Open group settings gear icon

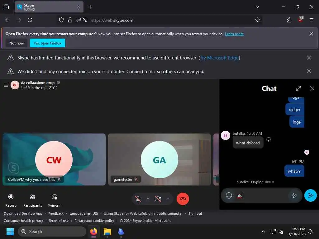58,82
